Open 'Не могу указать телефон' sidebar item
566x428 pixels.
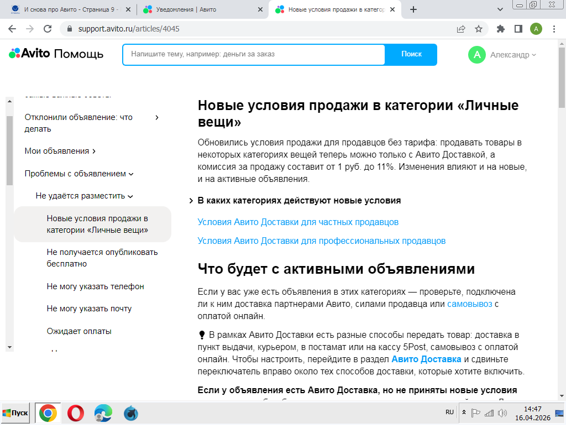pyautogui.click(x=95, y=286)
